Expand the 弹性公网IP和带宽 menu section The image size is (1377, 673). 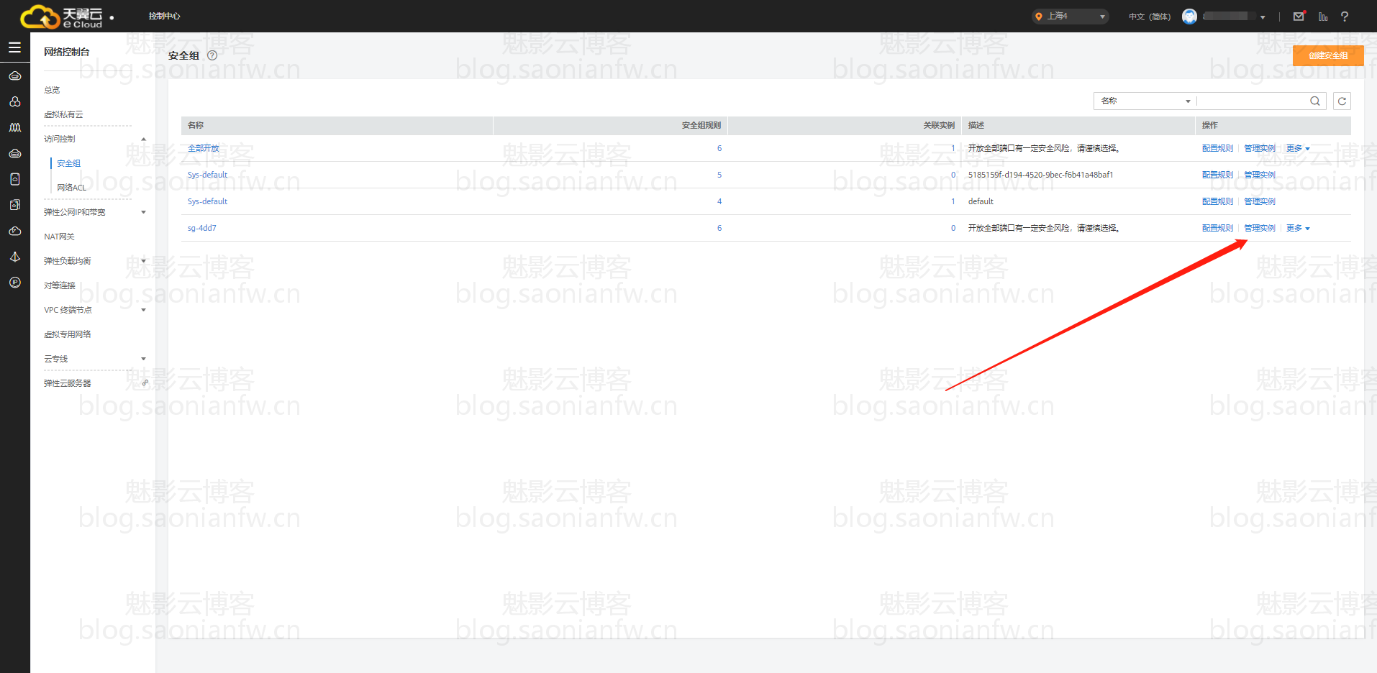coord(143,212)
